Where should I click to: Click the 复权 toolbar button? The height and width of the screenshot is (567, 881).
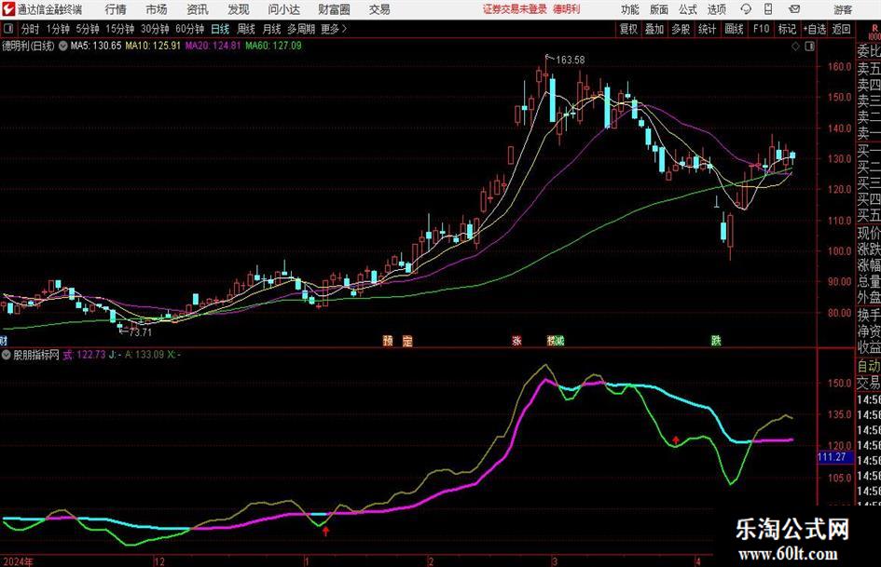coord(628,29)
